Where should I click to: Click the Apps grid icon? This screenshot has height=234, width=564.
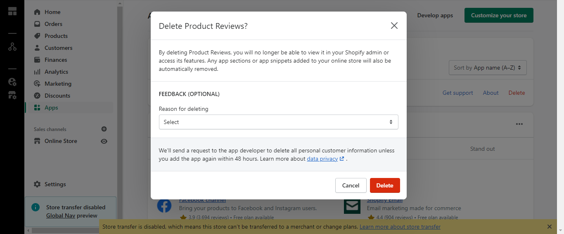37,108
